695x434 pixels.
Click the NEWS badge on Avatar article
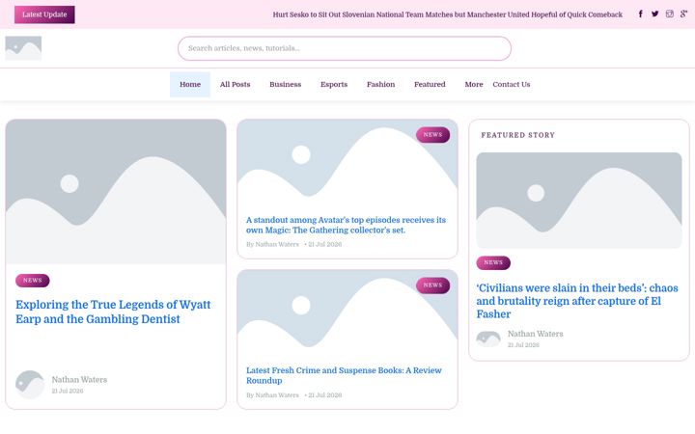(x=432, y=135)
